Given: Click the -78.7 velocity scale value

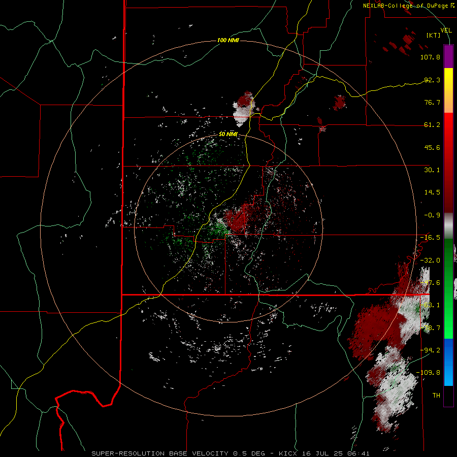Looking at the screenshot, I should (430, 328).
